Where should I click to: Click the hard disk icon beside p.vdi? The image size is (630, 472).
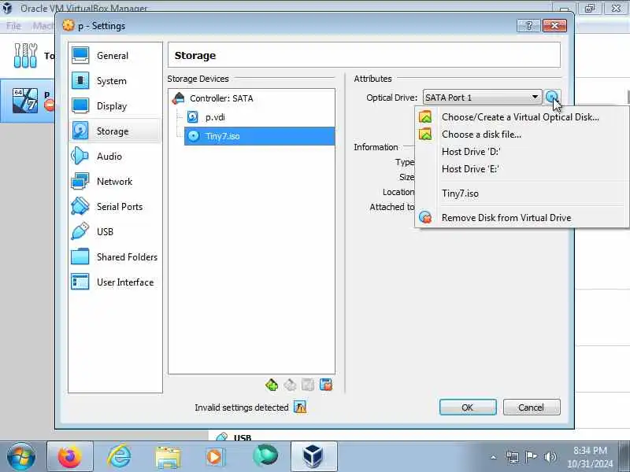[193, 117]
